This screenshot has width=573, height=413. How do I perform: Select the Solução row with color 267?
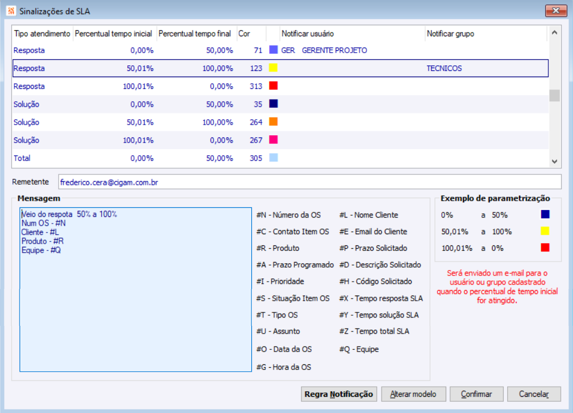pyautogui.click(x=280, y=140)
